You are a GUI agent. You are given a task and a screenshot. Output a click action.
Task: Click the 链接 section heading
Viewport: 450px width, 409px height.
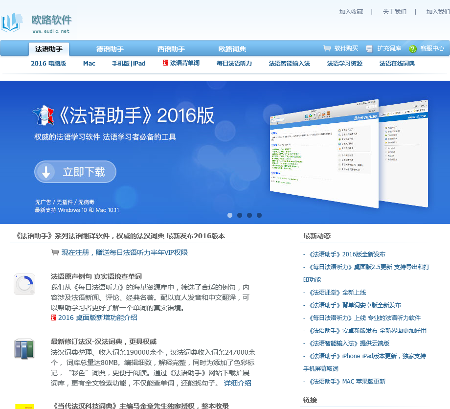coord(310,400)
